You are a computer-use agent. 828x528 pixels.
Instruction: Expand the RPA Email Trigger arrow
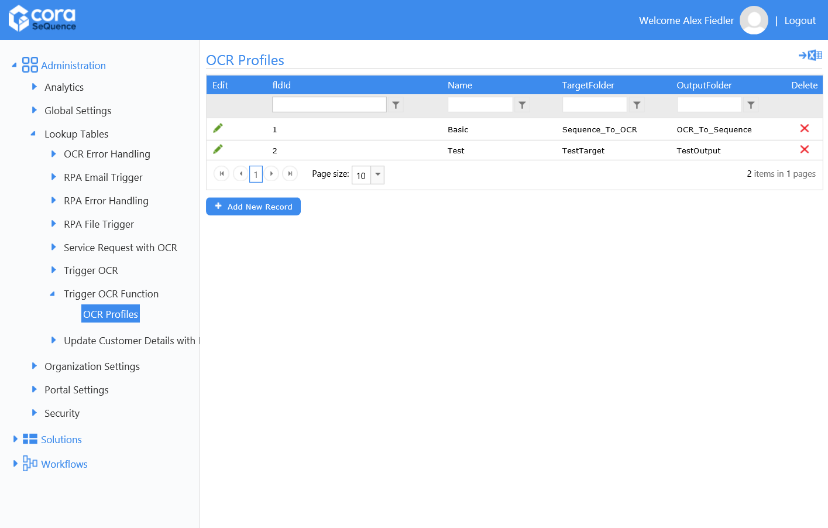click(53, 177)
